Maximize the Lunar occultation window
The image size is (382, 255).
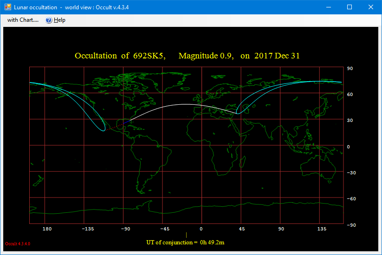pyautogui.click(x=350, y=7)
